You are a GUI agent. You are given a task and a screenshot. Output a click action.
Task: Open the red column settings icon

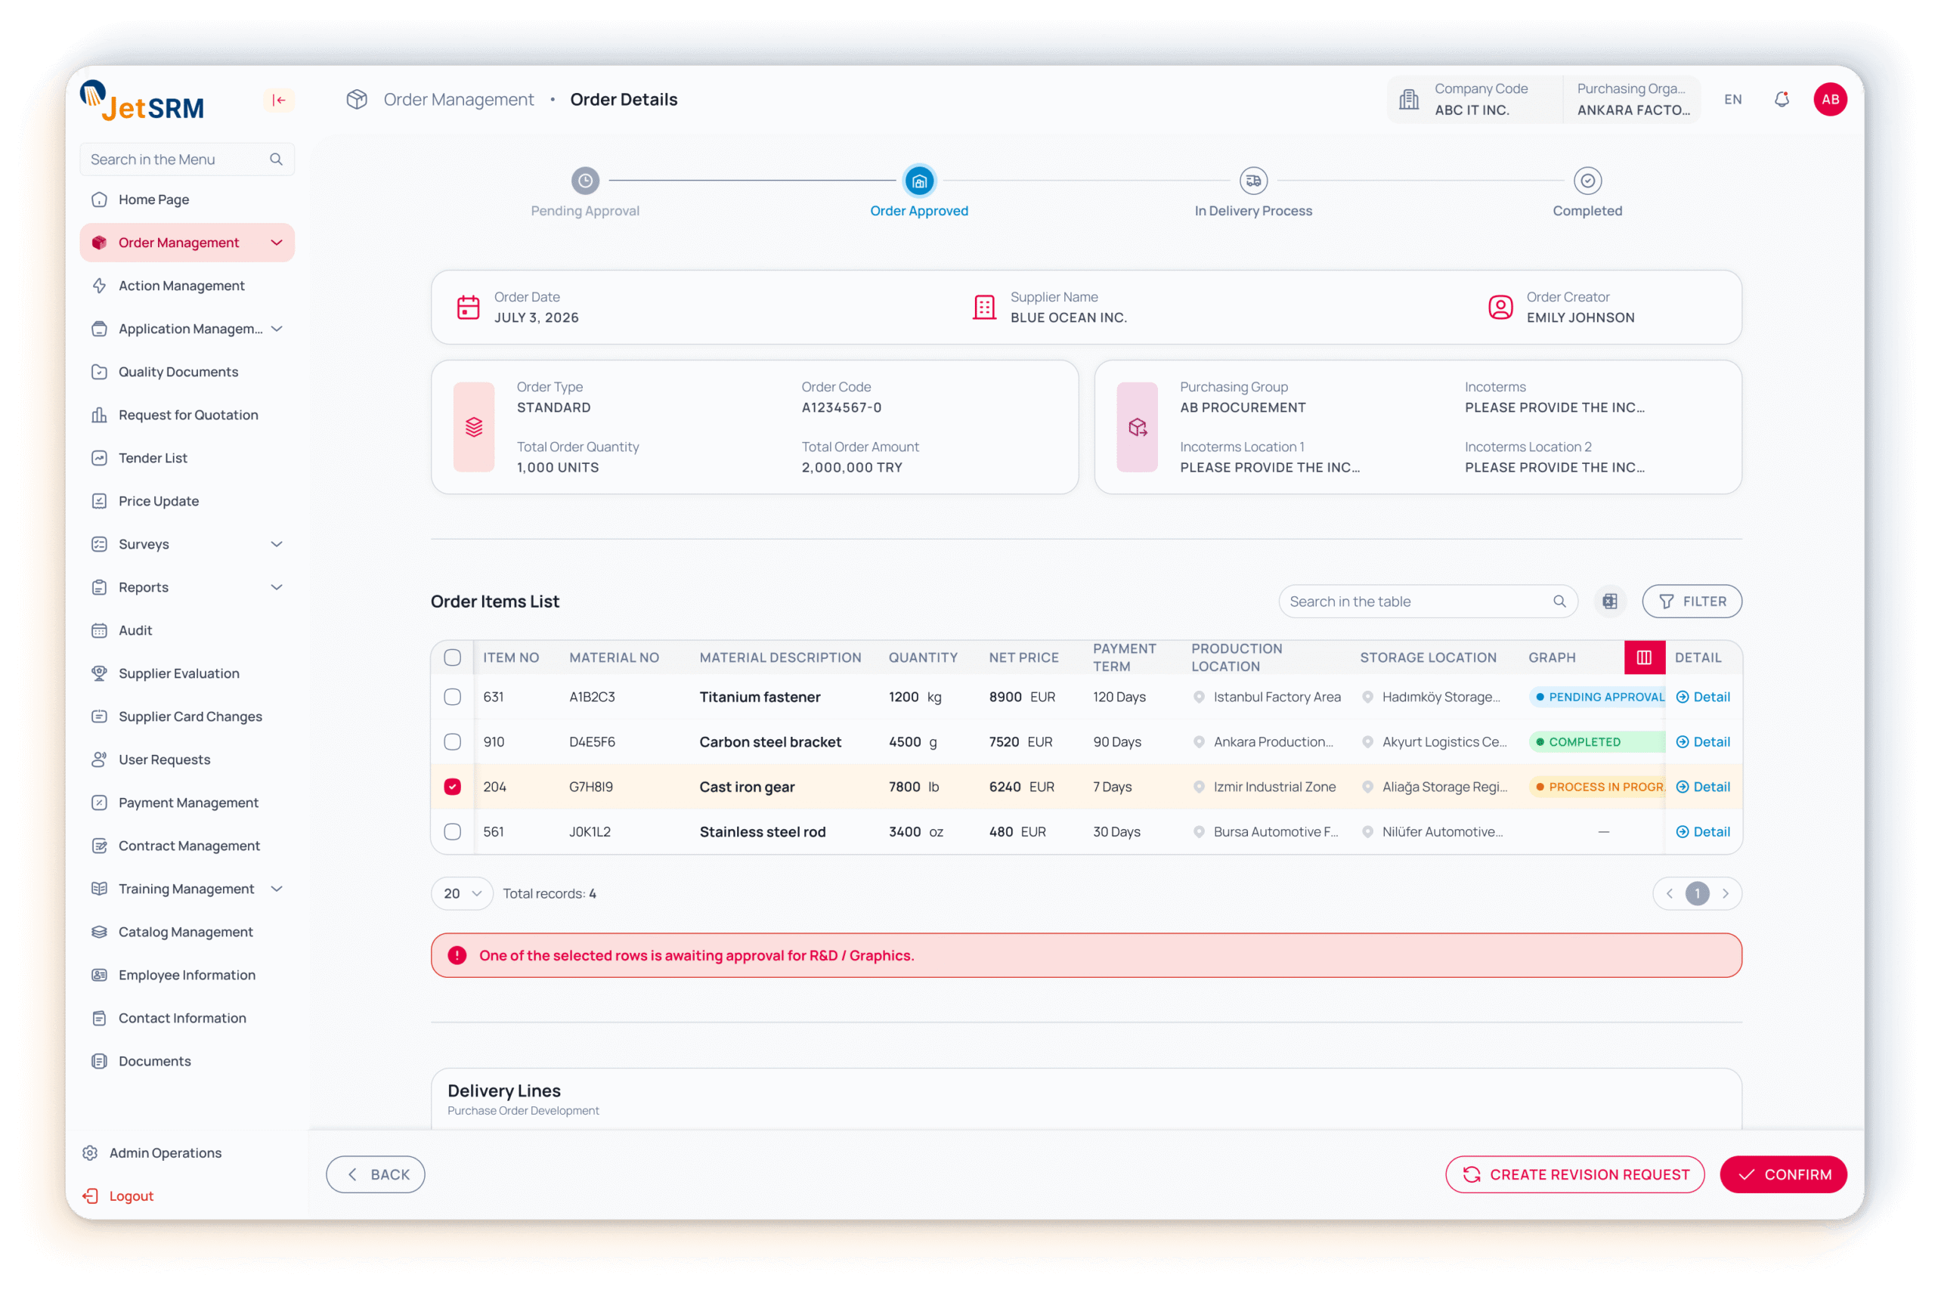click(x=1644, y=657)
